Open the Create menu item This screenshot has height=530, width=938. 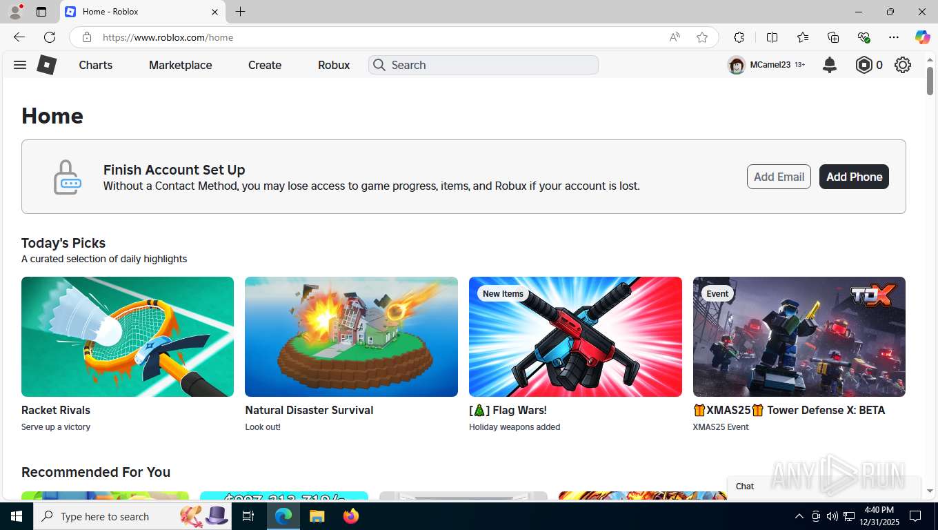(x=265, y=65)
